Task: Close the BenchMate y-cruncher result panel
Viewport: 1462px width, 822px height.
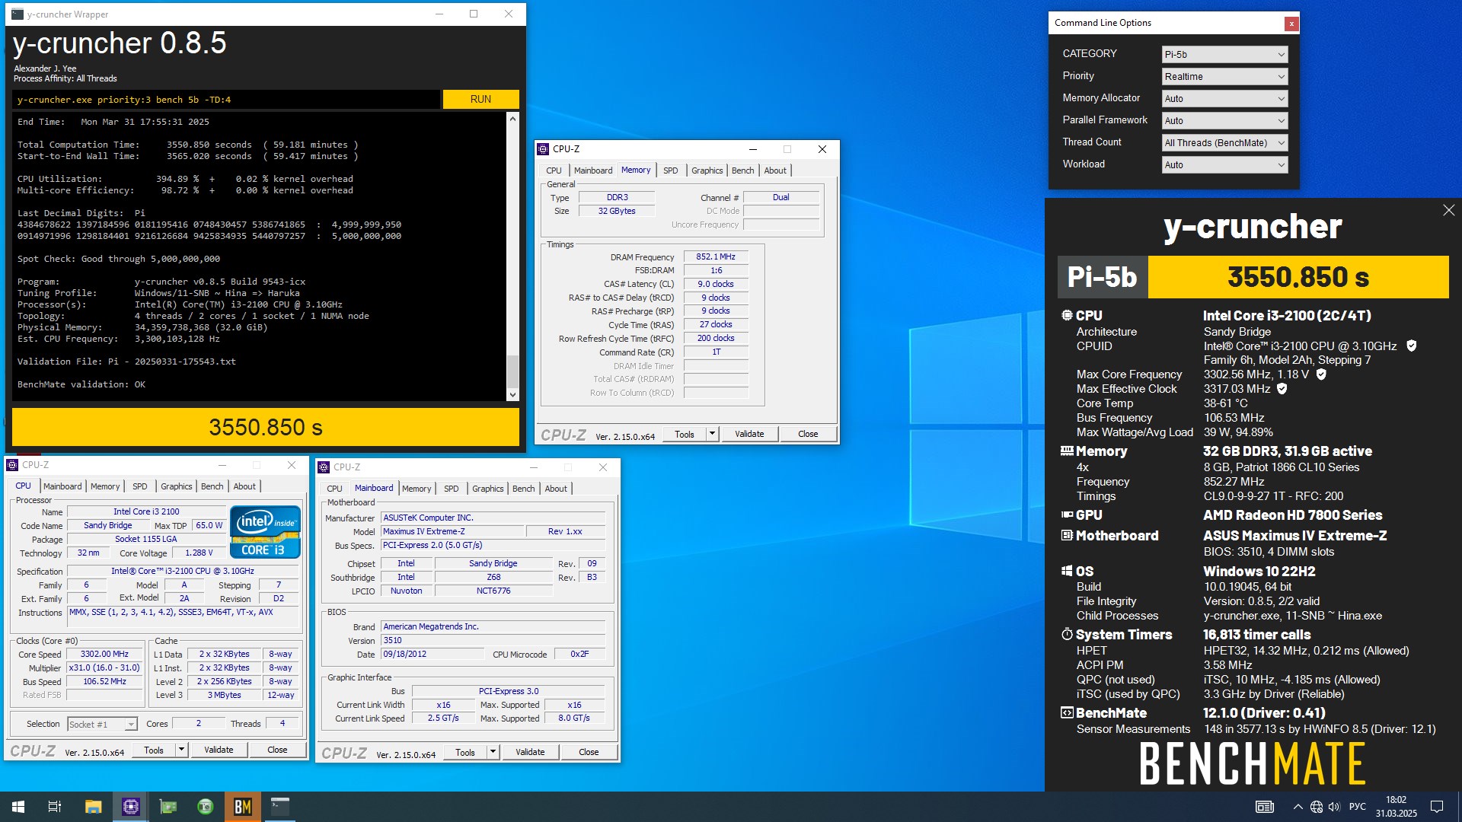Action: (1448, 210)
